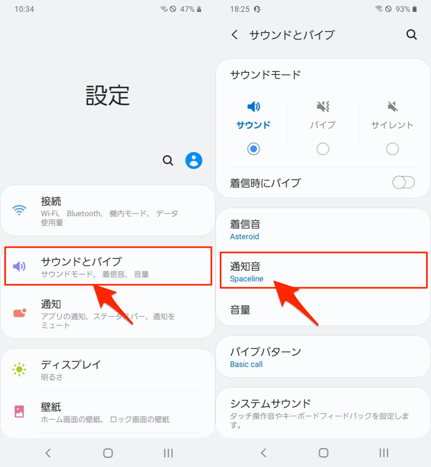Screen dimensions: 431x467
Task: Tap the pink 壁紙 picture icon
Action: [19, 412]
